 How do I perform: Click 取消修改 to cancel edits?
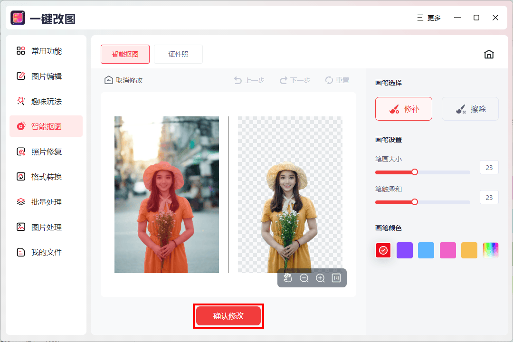click(123, 80)
